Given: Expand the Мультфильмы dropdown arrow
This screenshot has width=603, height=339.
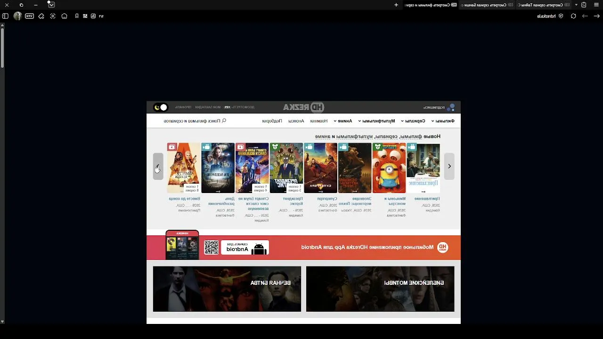Looking at the screenshot, I should [x=359, y=121].
